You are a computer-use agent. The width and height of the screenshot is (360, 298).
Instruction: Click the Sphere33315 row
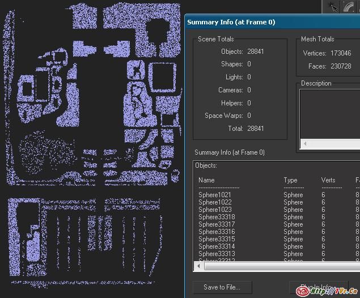point(217,239)
